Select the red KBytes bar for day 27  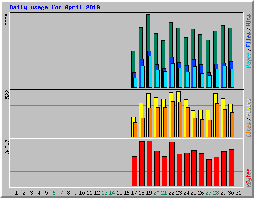209,173
